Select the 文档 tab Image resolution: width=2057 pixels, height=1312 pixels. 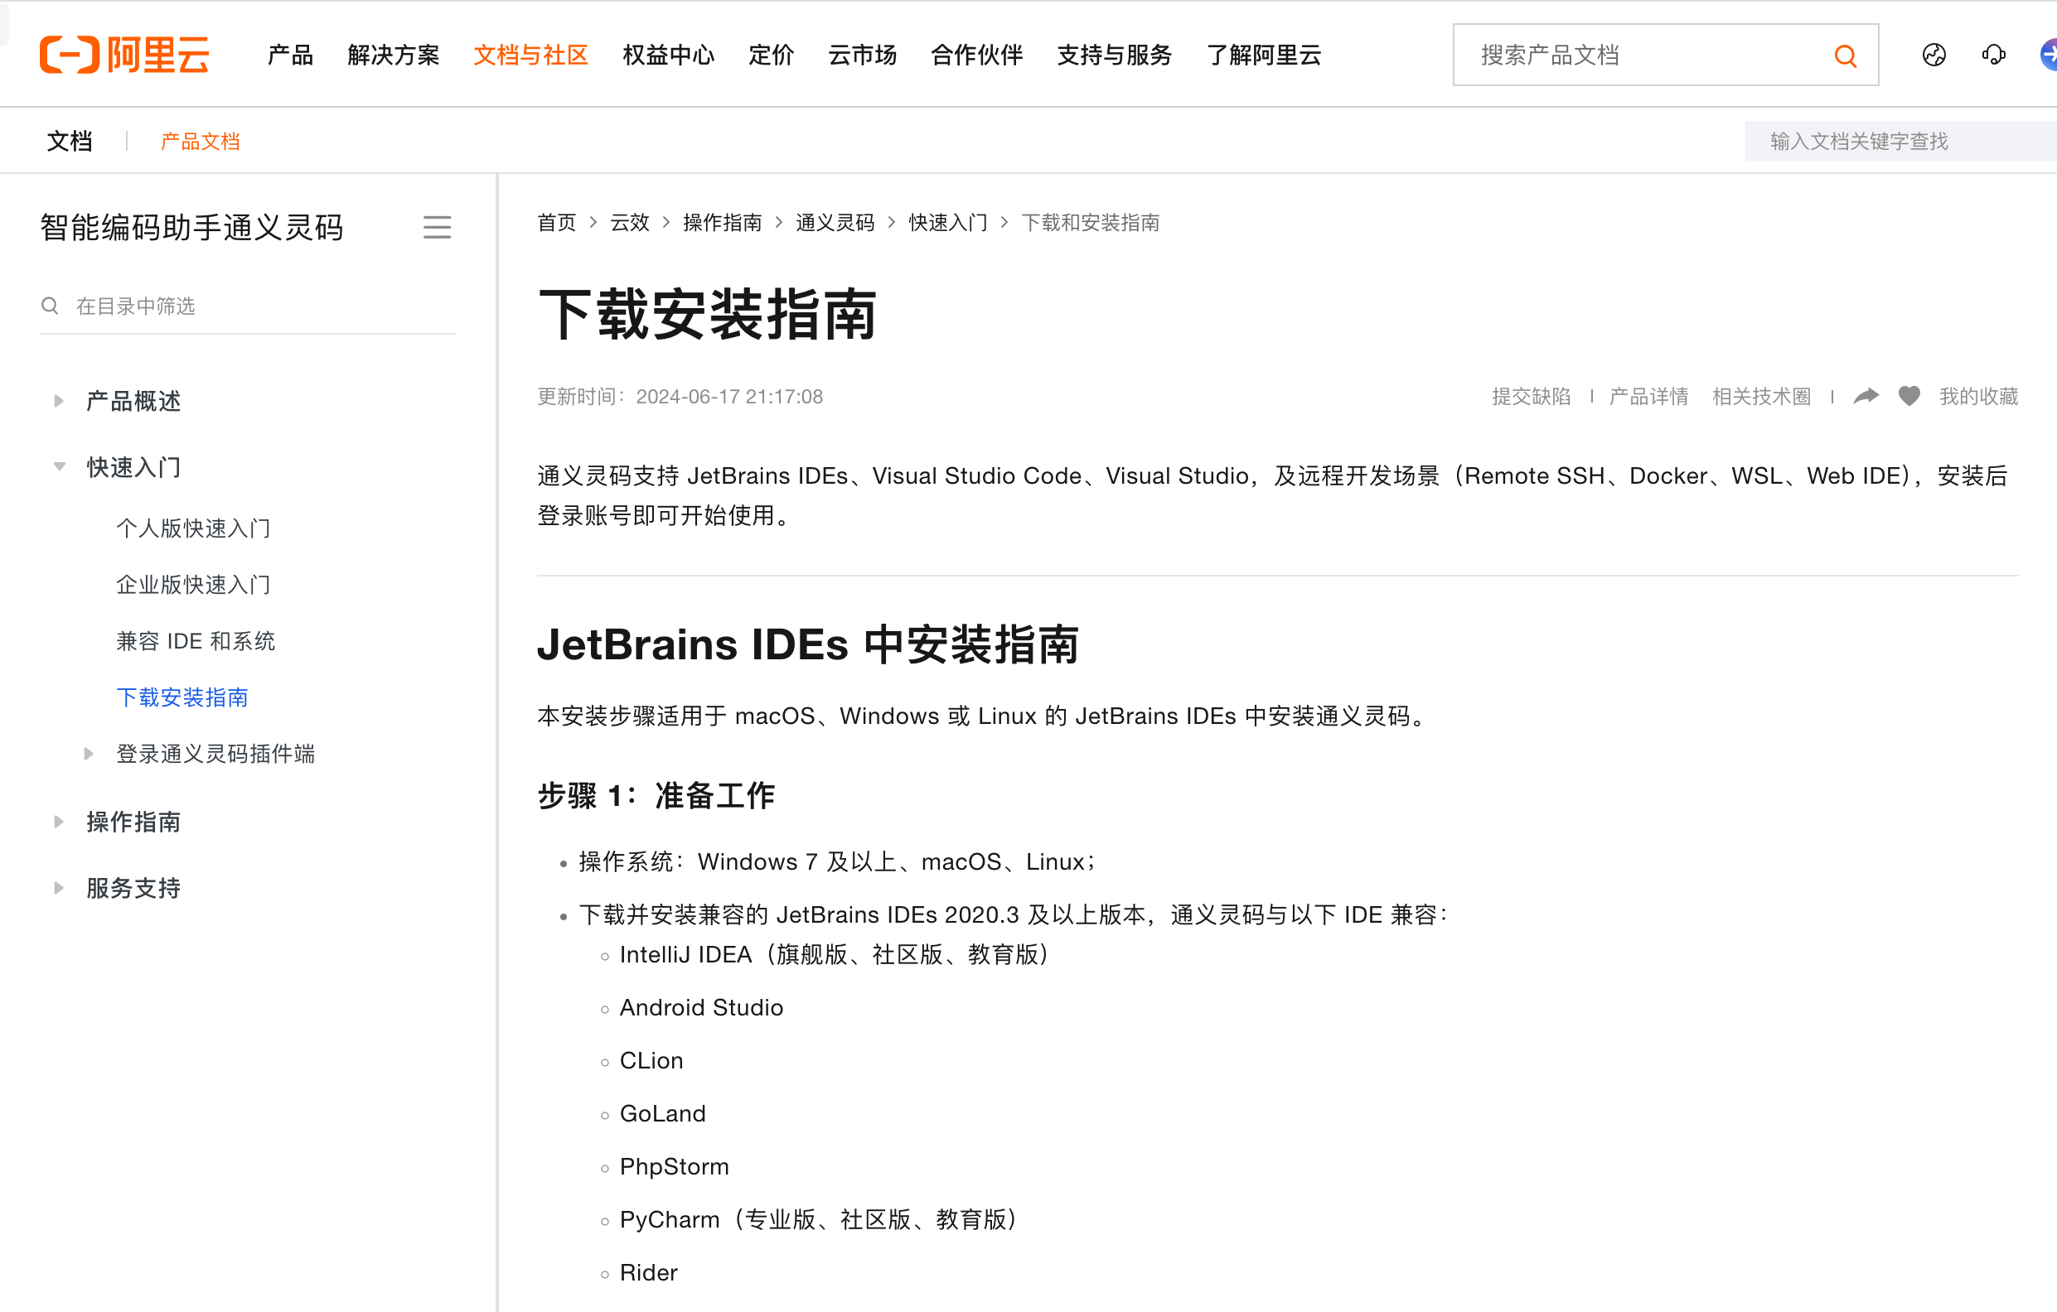[69, 141]
